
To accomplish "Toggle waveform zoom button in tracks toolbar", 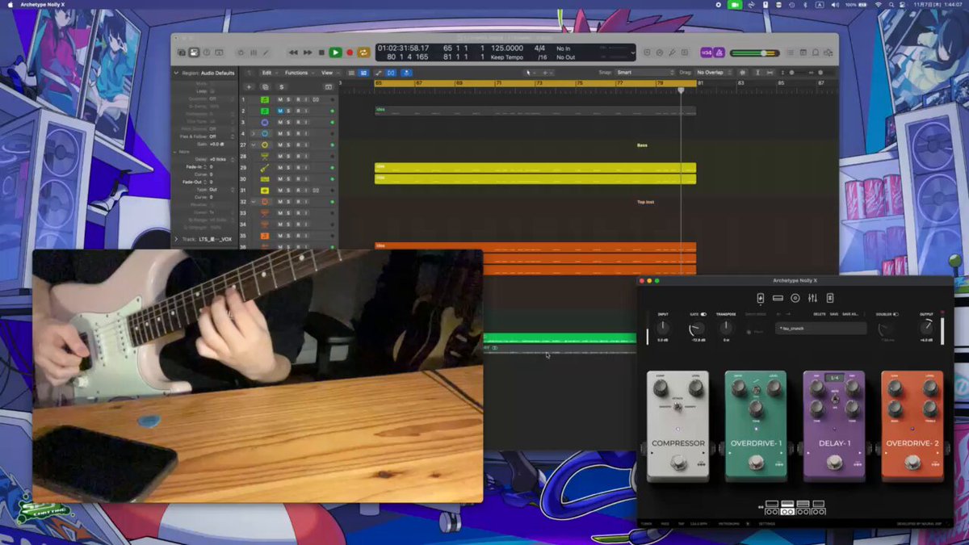I will click(x=743, y=73).
